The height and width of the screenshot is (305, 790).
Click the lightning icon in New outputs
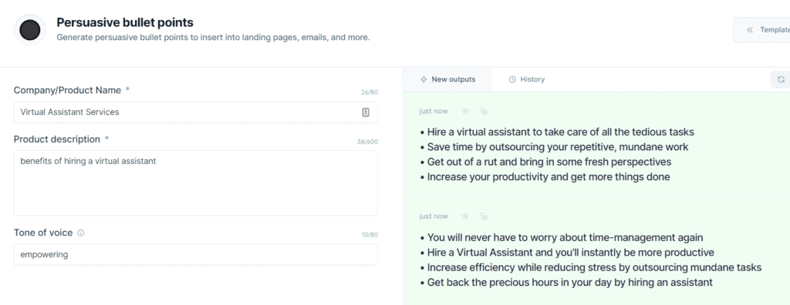(x=424, y=79)
